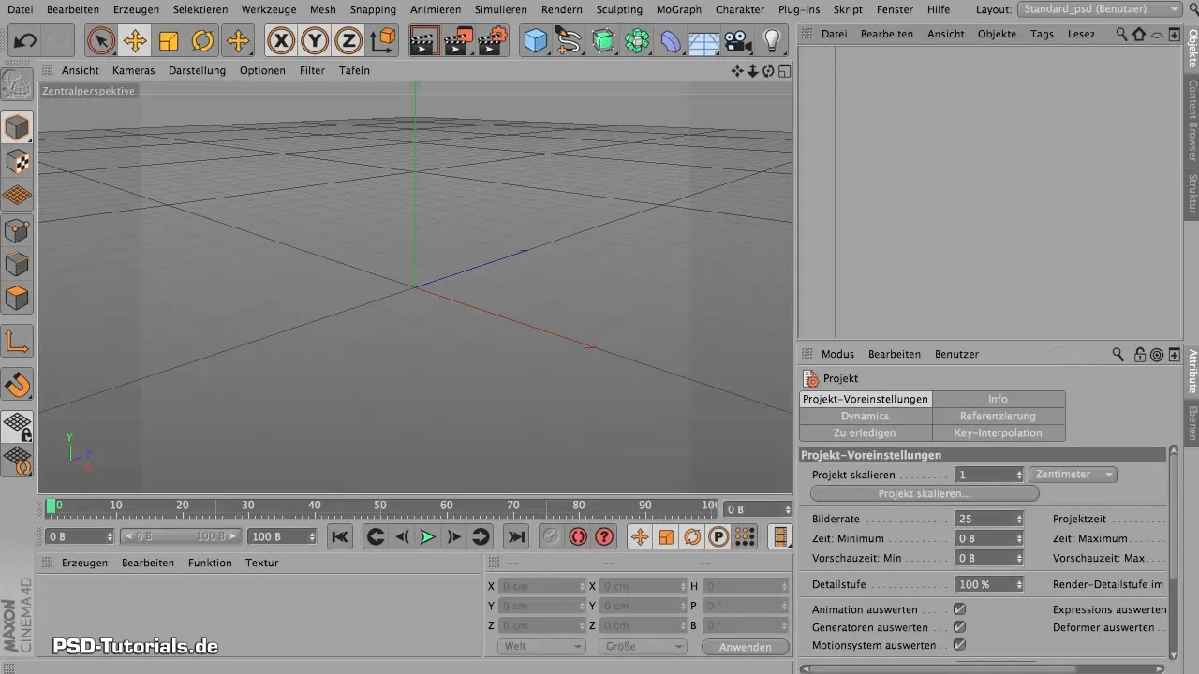This screenshot has width=1199, height=674.
Task: Enable axis mode L-shaped icon
Action: tap(18, 342)
